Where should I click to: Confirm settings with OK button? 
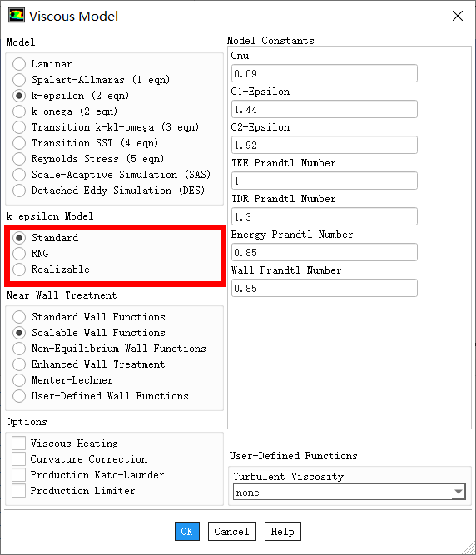[x=187, y=531]
